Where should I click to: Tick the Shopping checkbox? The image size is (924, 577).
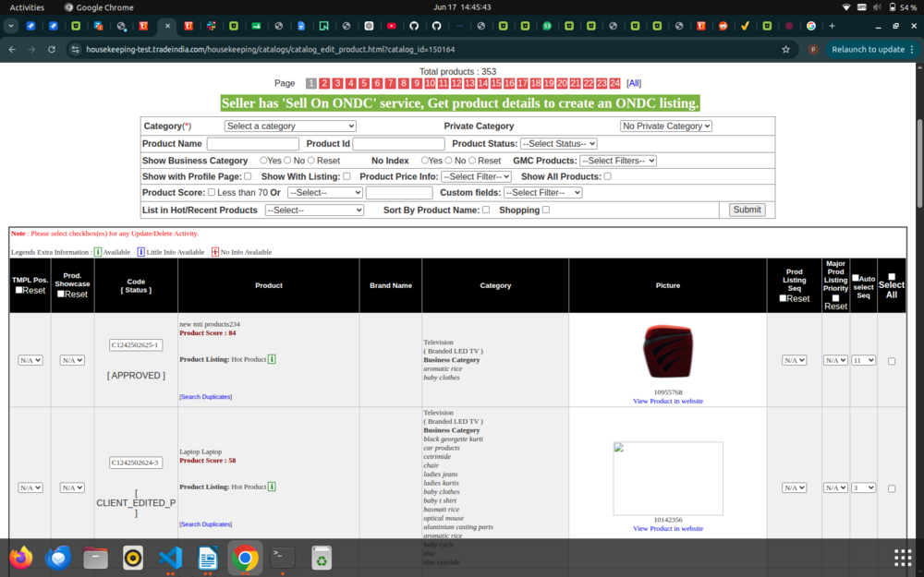tap(546, 210)
